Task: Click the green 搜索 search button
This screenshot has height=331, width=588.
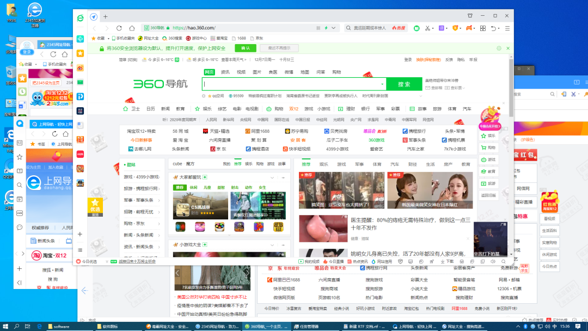Action: point(404,84)
